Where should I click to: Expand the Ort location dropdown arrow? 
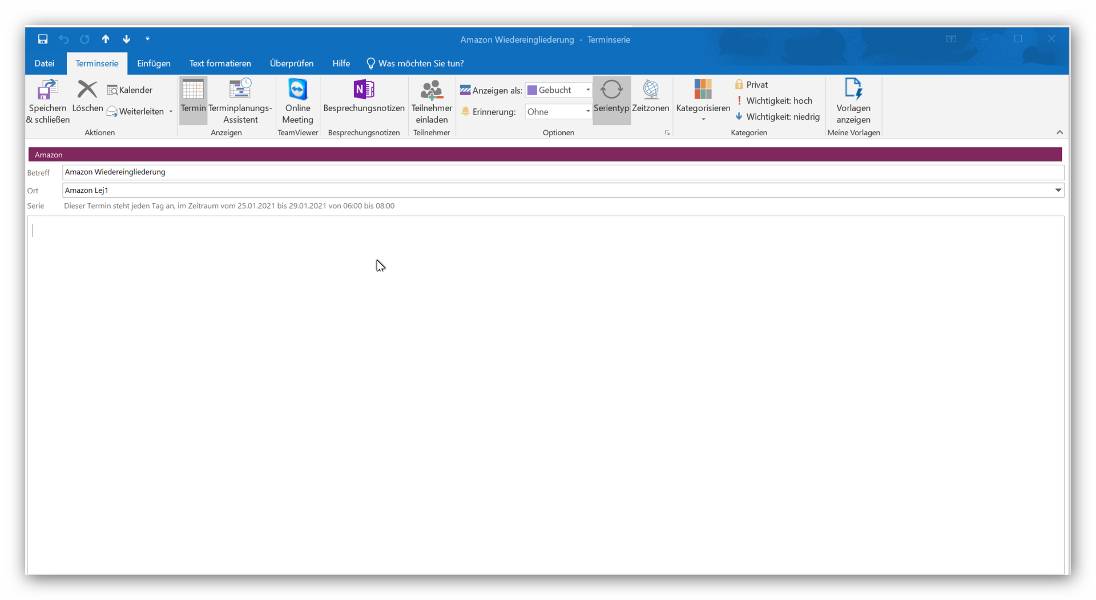1058,190
